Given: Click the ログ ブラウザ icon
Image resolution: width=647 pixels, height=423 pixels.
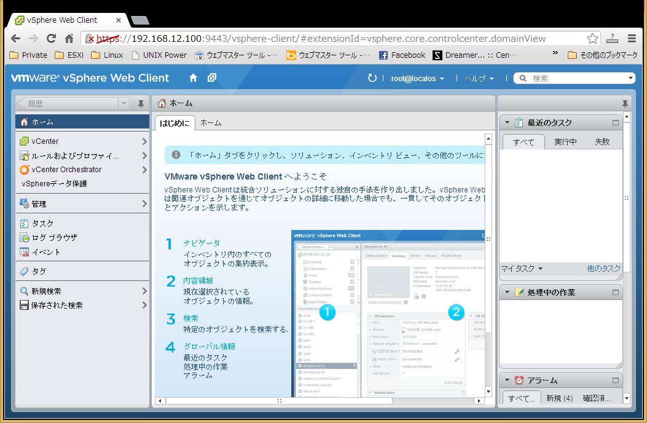Looking at the screenshot, I should 25,237.
